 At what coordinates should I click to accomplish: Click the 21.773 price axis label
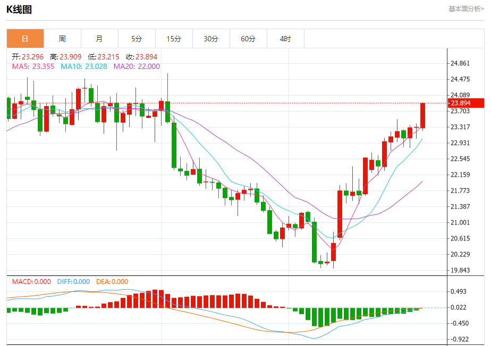click(460, 191)
